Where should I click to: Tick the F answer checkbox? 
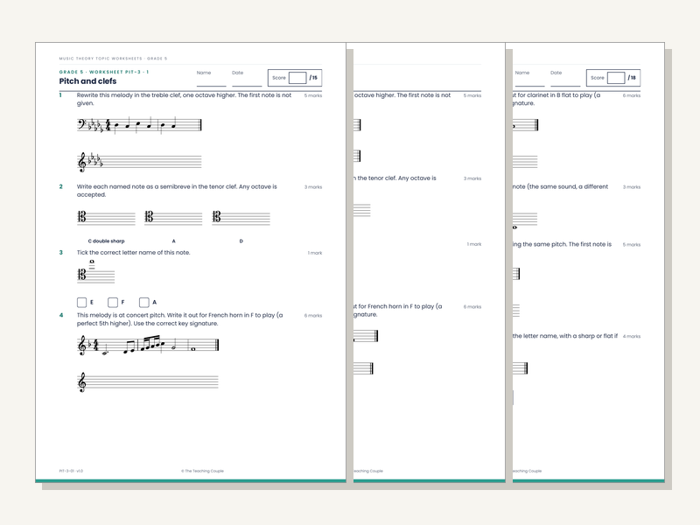113,302
